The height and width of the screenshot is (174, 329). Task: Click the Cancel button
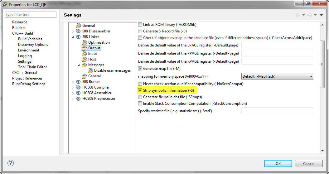pos(308,163)
